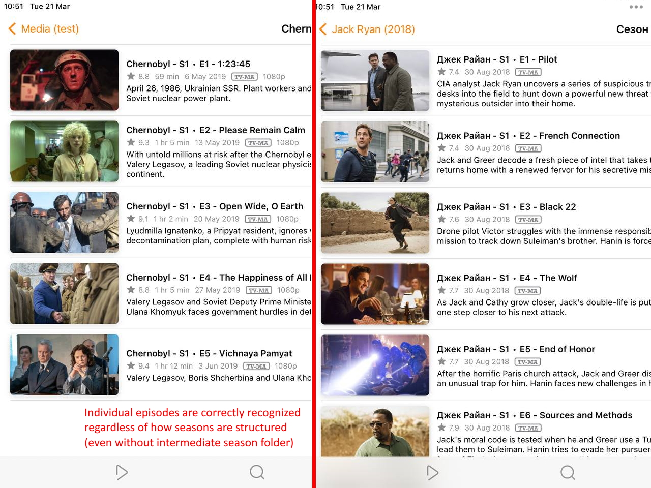The image size is (651, 488).
Task: Click the '59 min' duration on Chernobyl E1
Action: (167, 76)
